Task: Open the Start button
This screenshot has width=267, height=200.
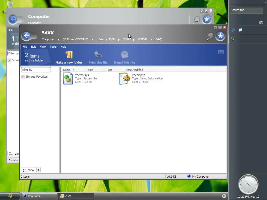Action: pyautogui.click(x=10, y=196)
